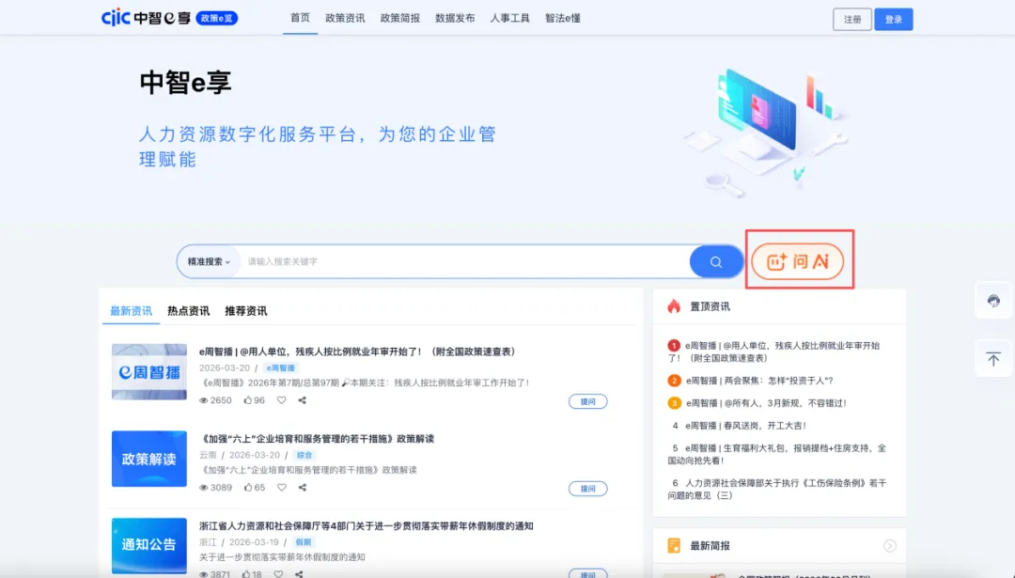Open the arrow circle next to 最新简报
Viewport: 1015px width, 578px height.
[890, 546]
